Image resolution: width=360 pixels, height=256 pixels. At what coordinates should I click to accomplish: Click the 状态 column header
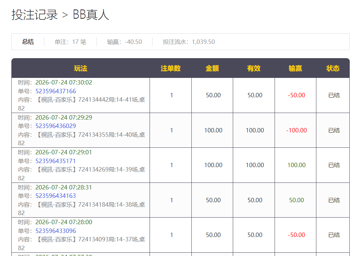tap(333, 68)
